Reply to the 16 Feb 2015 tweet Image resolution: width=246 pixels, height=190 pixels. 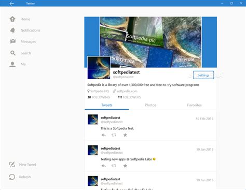coord(104,135)
